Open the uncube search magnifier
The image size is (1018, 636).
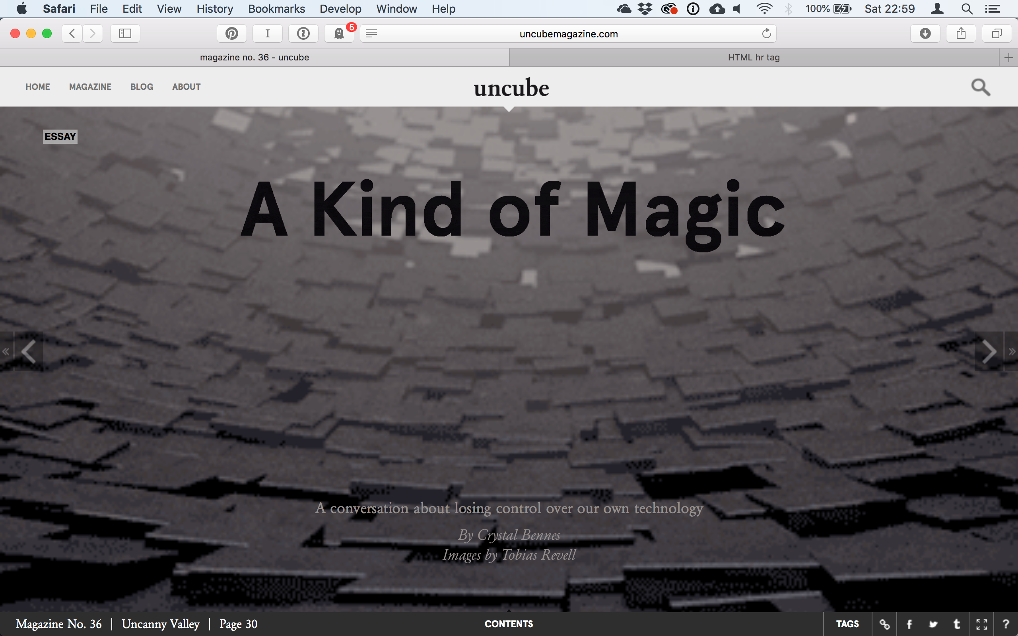(981, 87)
